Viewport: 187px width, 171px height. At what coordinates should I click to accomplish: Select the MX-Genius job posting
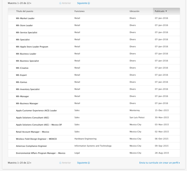click(x=22, y=82)
